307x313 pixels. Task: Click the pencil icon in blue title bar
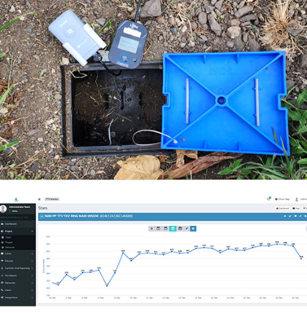pyautogui.click(x=300, y=216)
